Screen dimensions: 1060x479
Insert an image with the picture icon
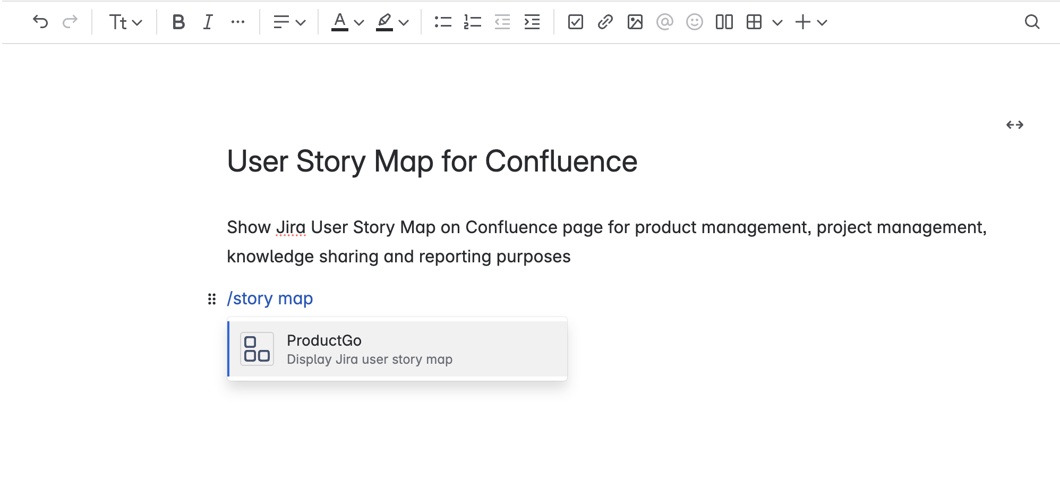[635, 22]
